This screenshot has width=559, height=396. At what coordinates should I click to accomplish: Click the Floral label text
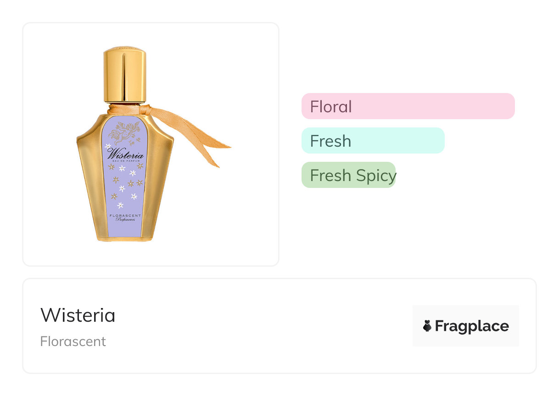pyautogui.click(x=331, y=107)
